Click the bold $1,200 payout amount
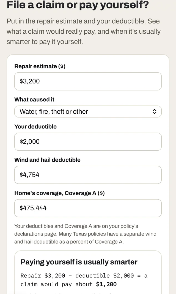Viewport: 176px width, 294px height. point(106,284)
